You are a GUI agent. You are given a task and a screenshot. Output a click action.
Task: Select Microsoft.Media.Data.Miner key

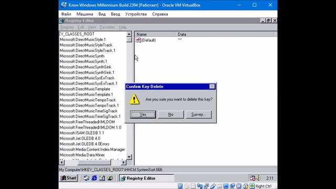[82, 155]
